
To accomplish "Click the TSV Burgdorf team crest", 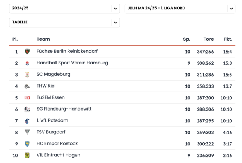I will (27, 132).
